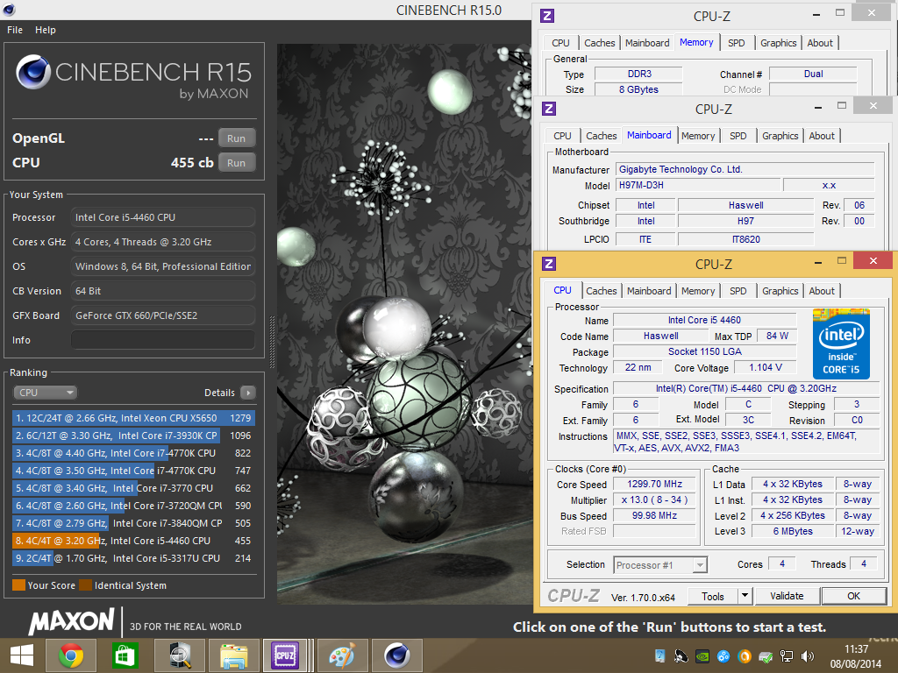This screenshot has width=898, height=673.
Task: Click the orange circular tray icon
Action: point(745,656)
